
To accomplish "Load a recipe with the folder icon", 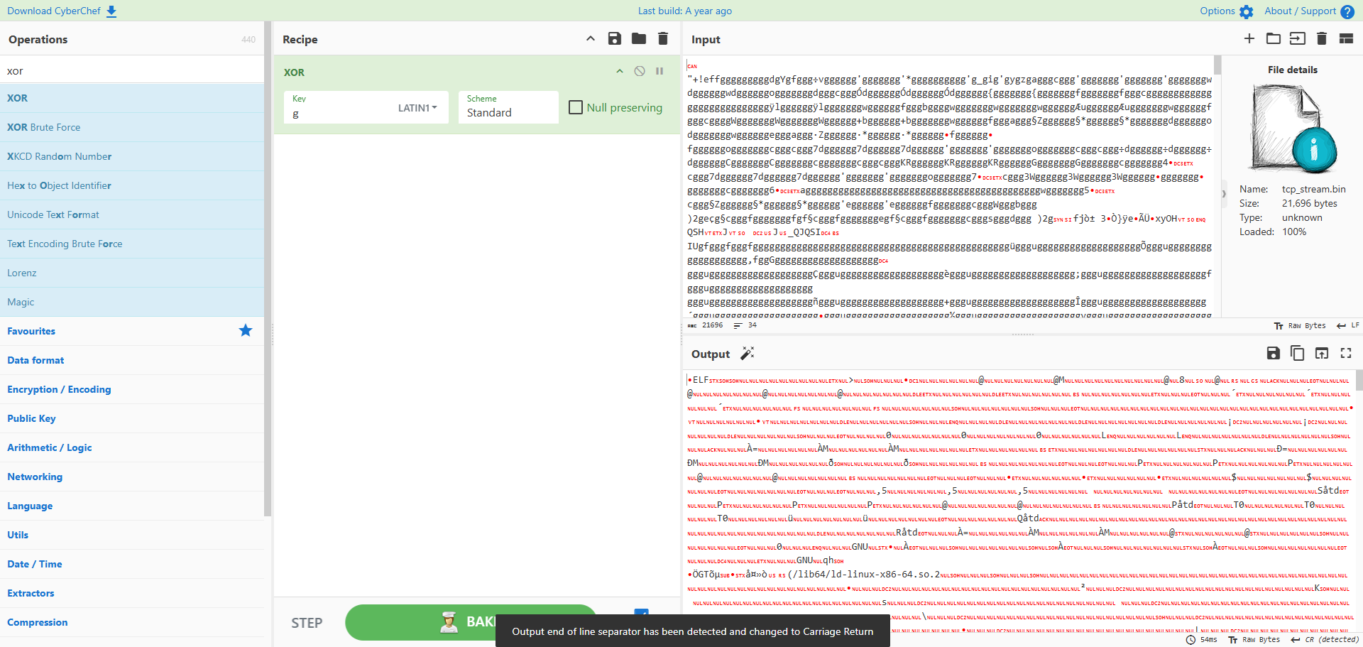I will point(639,39).
